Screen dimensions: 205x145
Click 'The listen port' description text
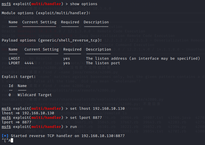point(103,63)
